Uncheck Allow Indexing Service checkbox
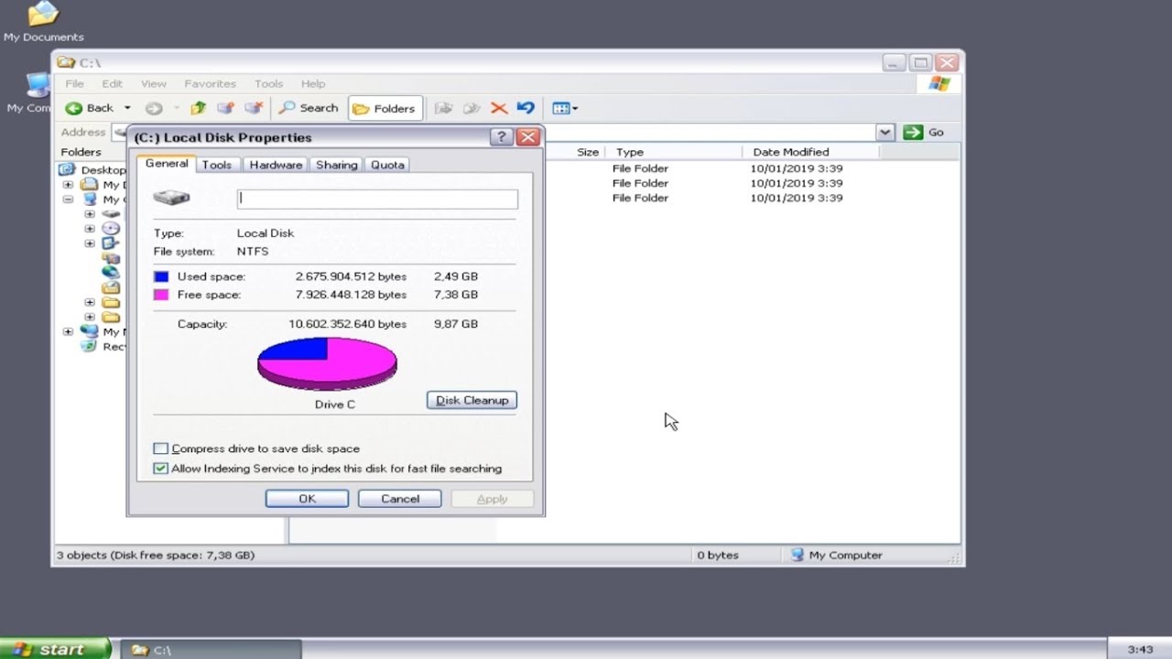Viewport: 1172px width, 659px height. tap(161, 469)
